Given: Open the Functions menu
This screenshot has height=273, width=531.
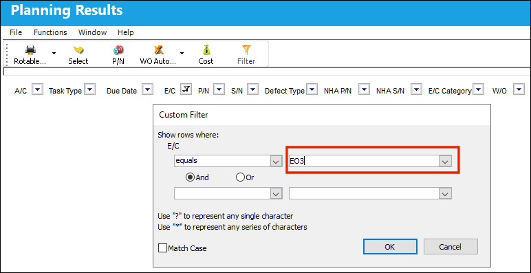Looking at the screenshot, I should [50, 32].
